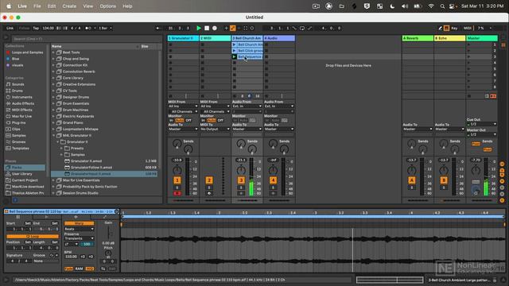Open the Create menu
This screenshot has height=286, width=509.
[69, 6]
